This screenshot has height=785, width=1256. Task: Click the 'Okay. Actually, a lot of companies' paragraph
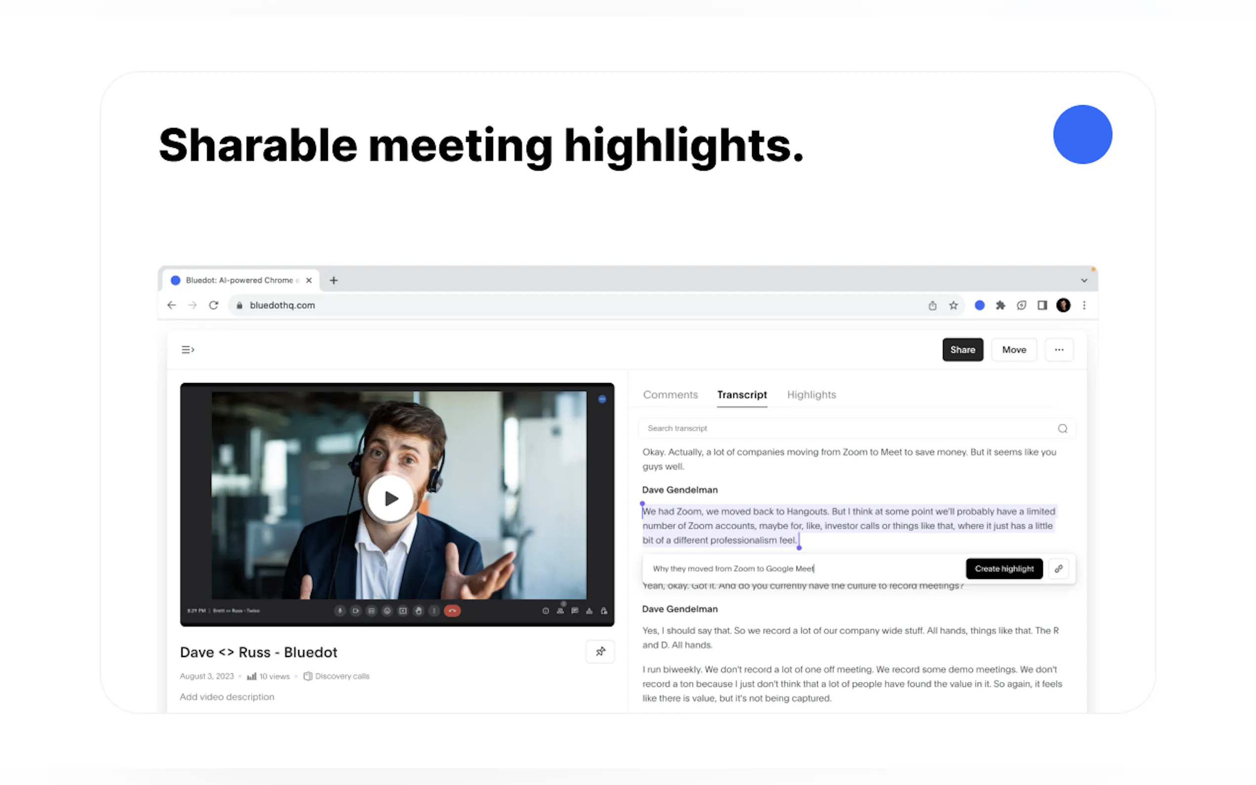point(849,459)
